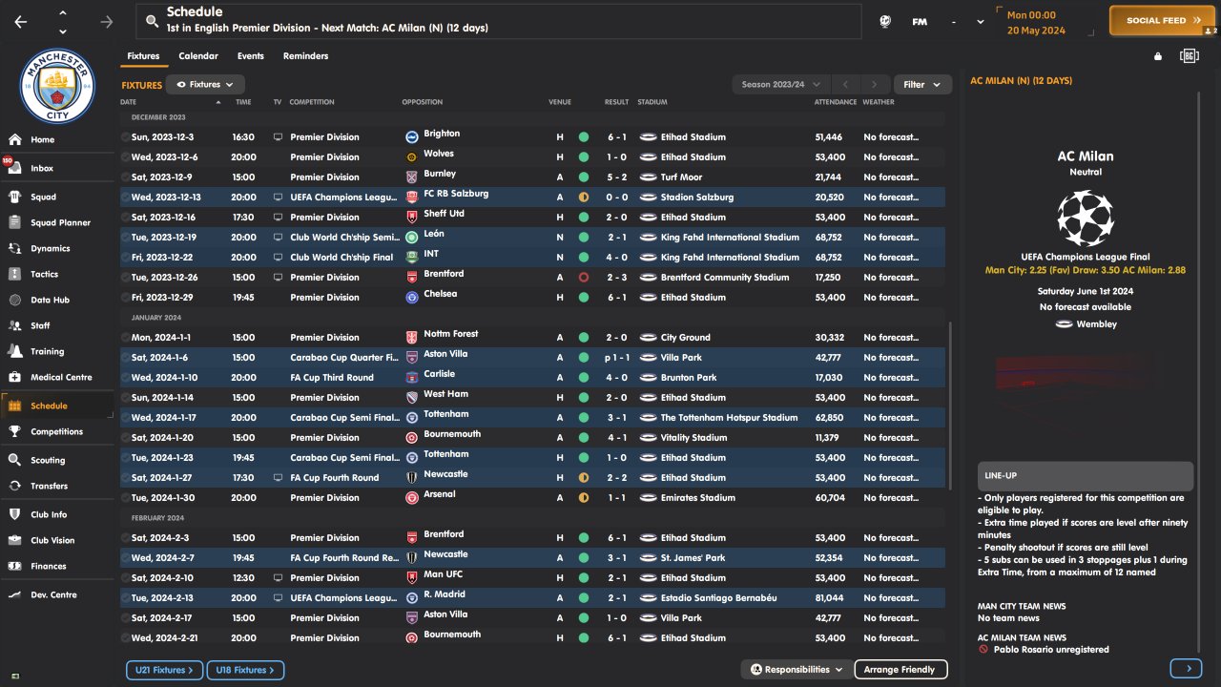Open Tactics in the sidebar
Image resolution: width=1221 pixels, height=687 pixels.
pos(44,274)
